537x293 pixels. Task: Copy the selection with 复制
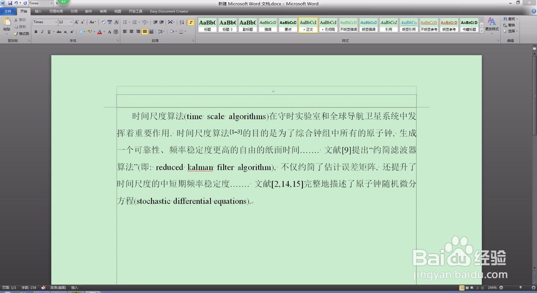click(20, 27)
